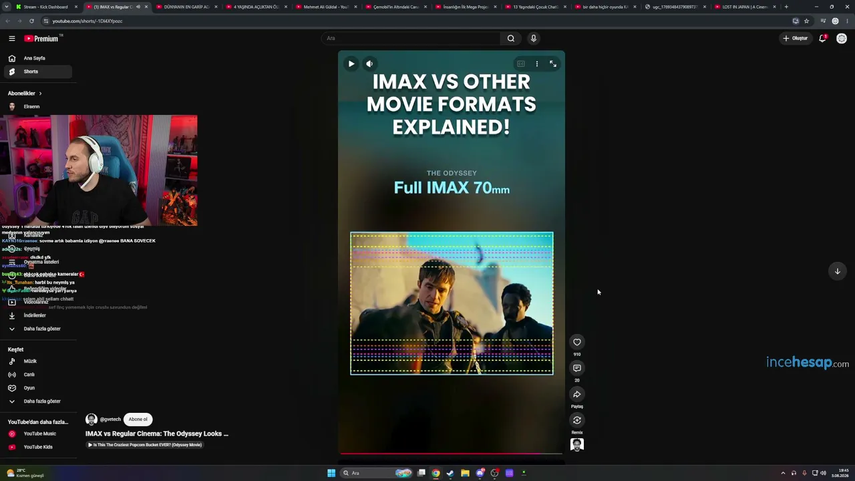Mute the Short's volume
The width and height of the screenshot is (855, 481).
pyautogui.click(x=369, y=63)
